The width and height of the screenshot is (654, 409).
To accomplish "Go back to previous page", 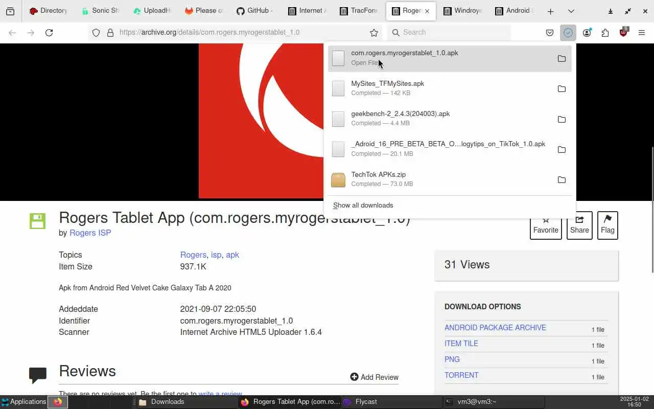I will [x=12, y=32].
